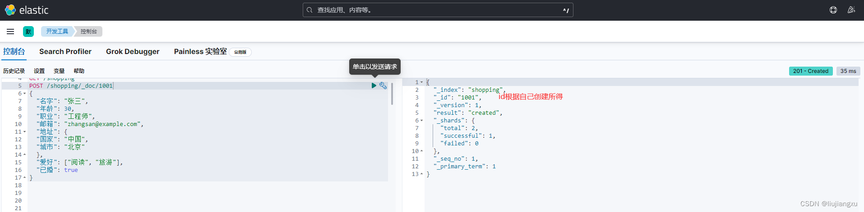Open the default space avatar '默'

[x=28, y=32]
